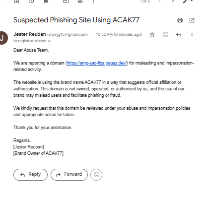This screenshot has width=205, height=206.
Task: Archive this email conversation
Action: (16, 1)
